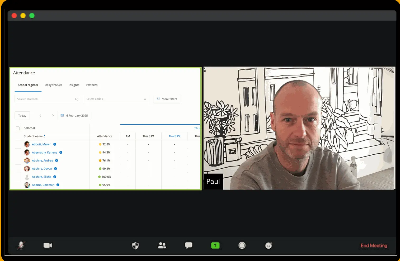Screen dimensions: 400x261
Task: Start recording with the record icon
Action: (x=242, y=245)
